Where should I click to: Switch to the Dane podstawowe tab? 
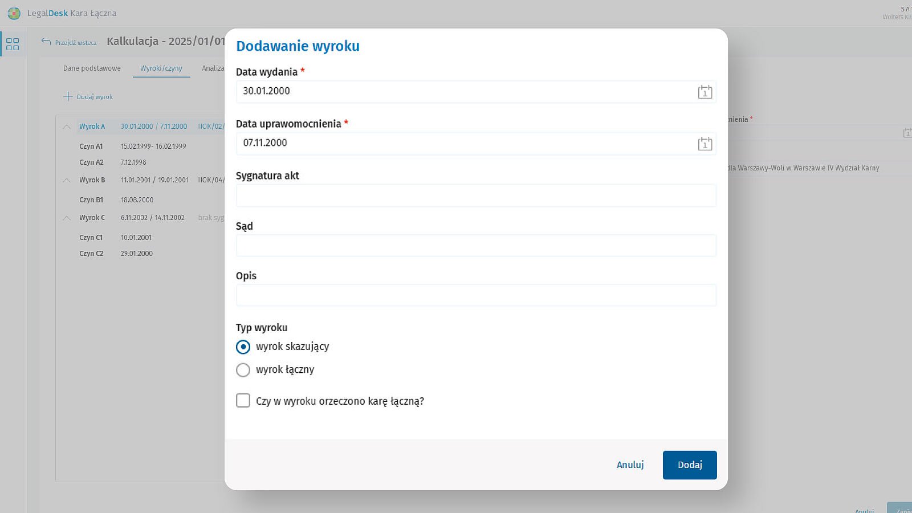click(92, 68)
